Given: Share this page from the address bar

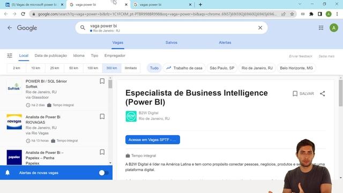Looking at the screenshot, I should click(284, 14).
